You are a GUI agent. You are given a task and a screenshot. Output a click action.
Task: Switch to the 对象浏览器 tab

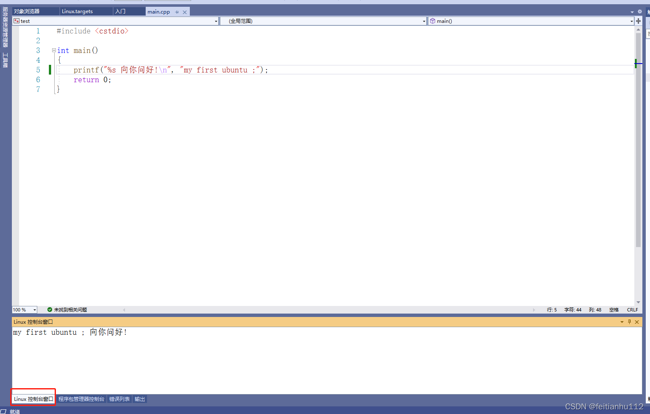point(36,11)
